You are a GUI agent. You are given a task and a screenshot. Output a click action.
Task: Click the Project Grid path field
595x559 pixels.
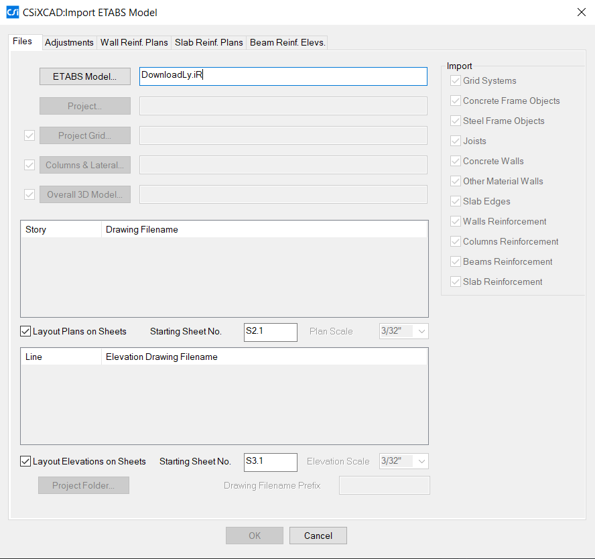[x=283, y=135]
